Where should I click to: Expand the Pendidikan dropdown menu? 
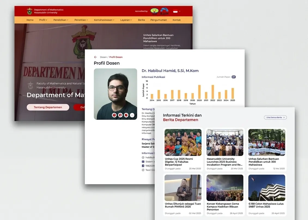[x=61, y=20]
